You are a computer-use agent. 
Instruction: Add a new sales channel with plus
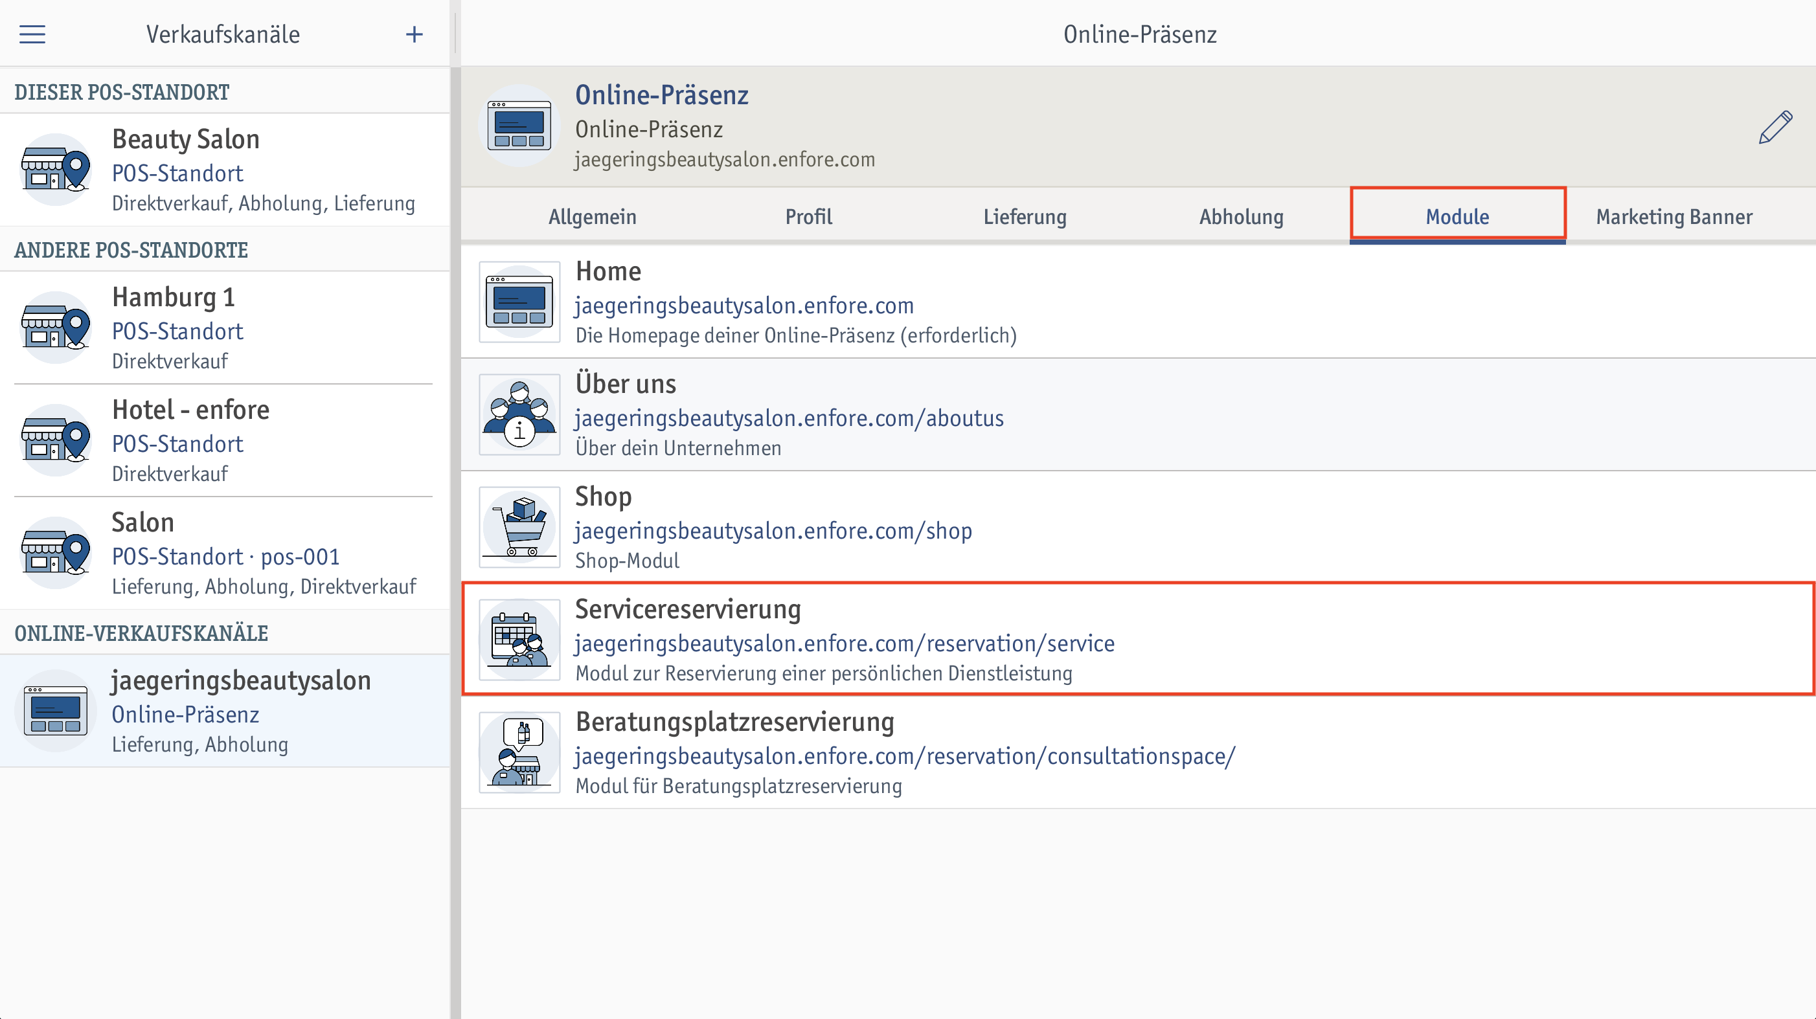tap(414, 34)
